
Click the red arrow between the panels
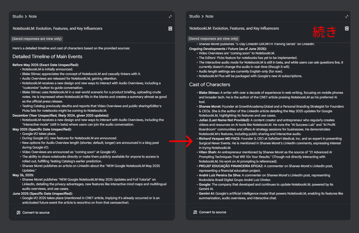click(181, 141)
